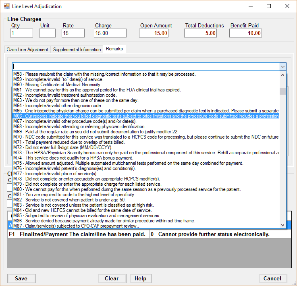Select the Remarks tab

pyautogui.click(x=114, y=49)
